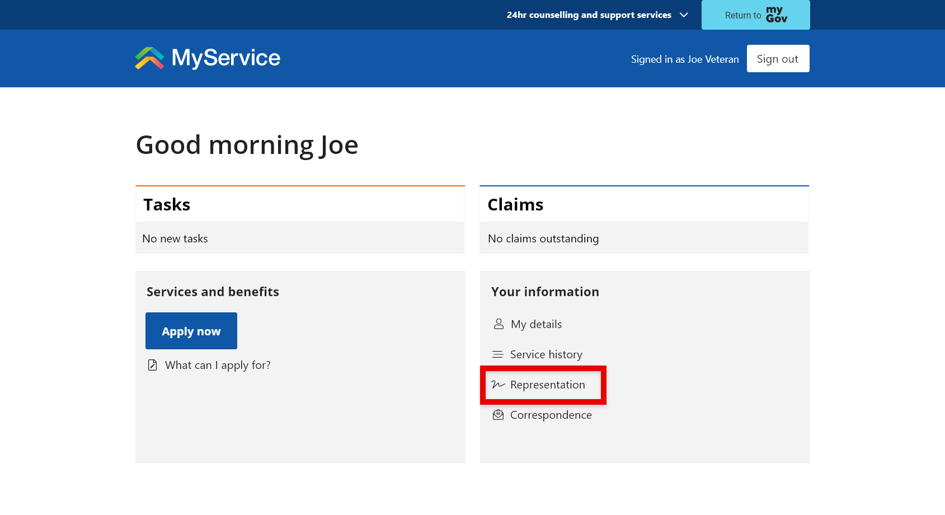
Task: Sign out of MyService
Action: 777,58
